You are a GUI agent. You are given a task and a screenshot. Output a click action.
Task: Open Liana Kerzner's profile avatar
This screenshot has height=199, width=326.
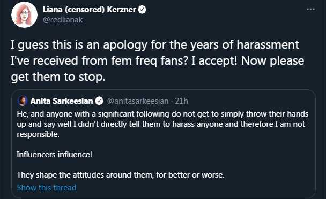coord(24,15)
